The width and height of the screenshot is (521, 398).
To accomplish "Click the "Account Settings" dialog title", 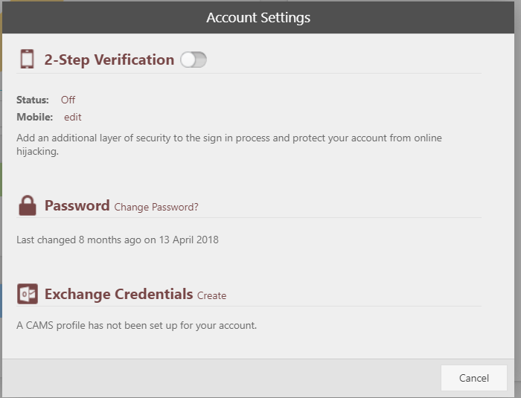I will [x=258, y=18].
